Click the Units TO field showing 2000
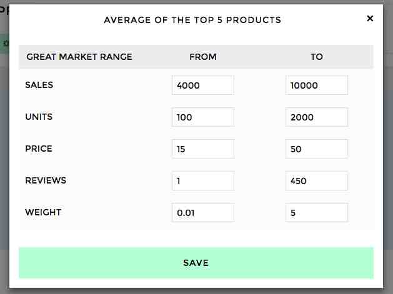Image resolution: width=393 pixels, height=294 pixels. pyautogui.click(x=317, y=117)
